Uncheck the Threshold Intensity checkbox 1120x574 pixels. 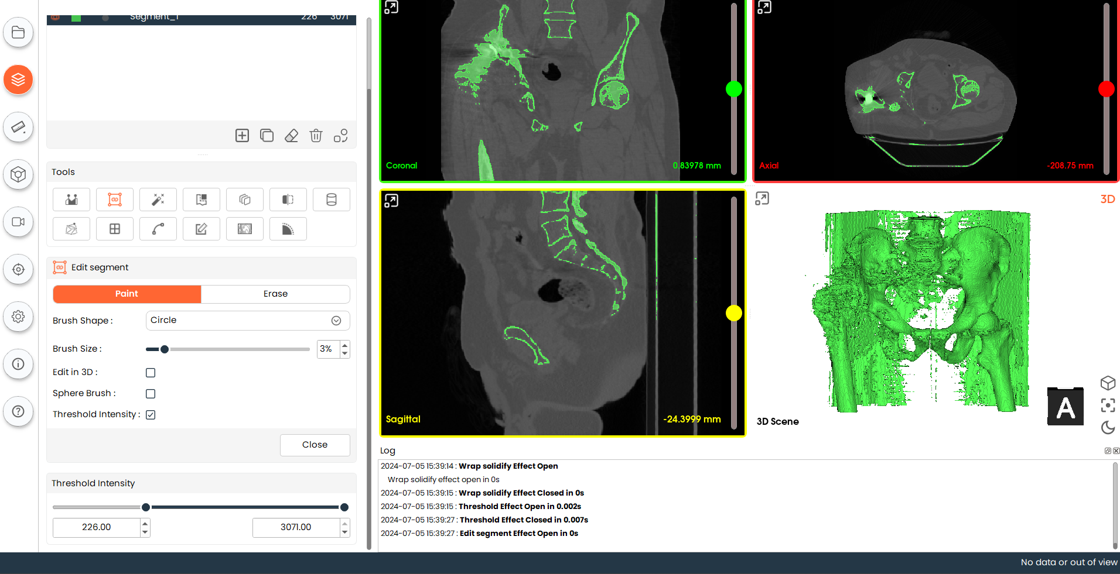151,415
